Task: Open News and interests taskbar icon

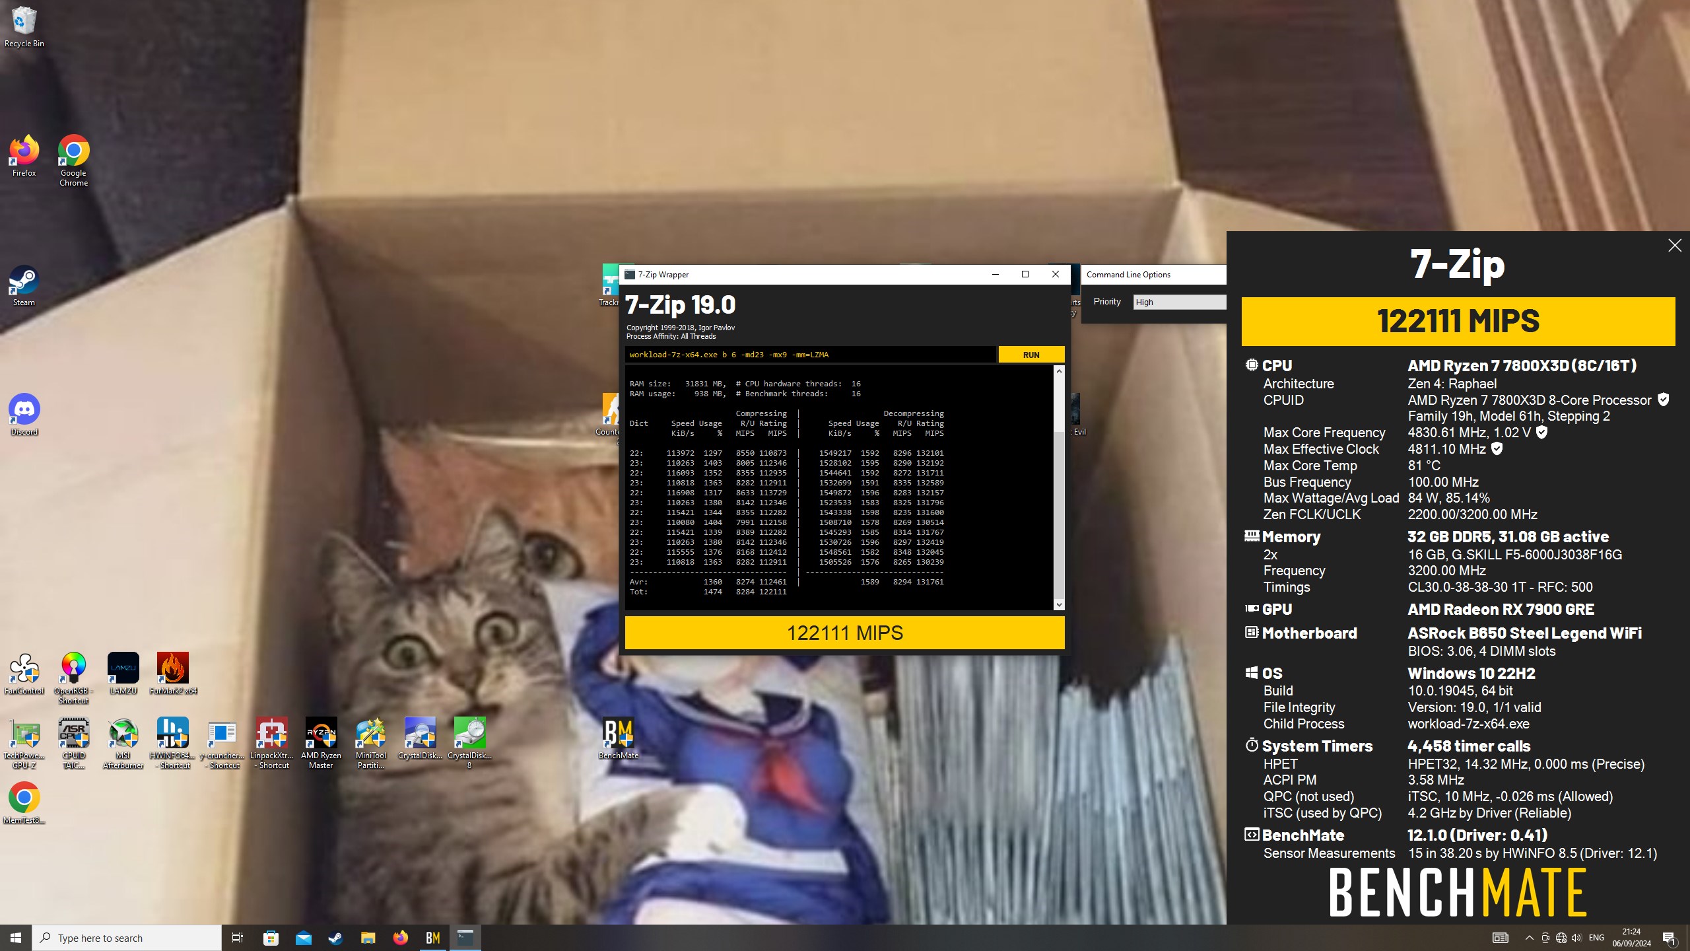Action: tap(1501, 938)
